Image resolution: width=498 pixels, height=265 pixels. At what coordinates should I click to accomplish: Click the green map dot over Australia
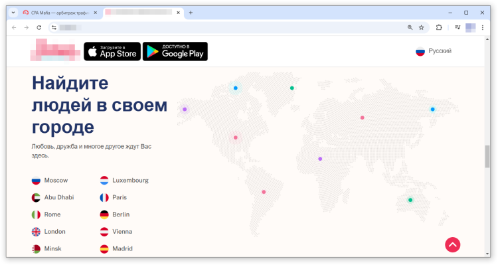(x=410, y=200)
